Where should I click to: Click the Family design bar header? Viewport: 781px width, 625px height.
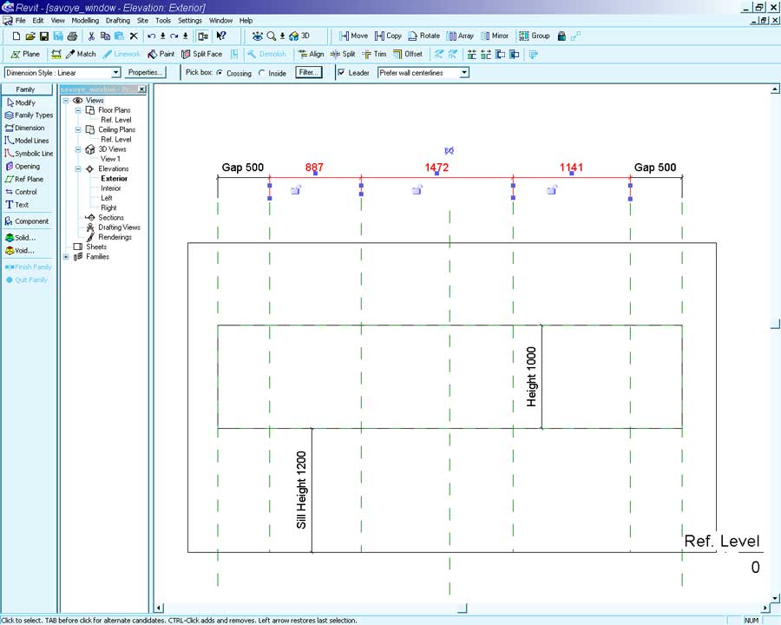pos(27,89)
